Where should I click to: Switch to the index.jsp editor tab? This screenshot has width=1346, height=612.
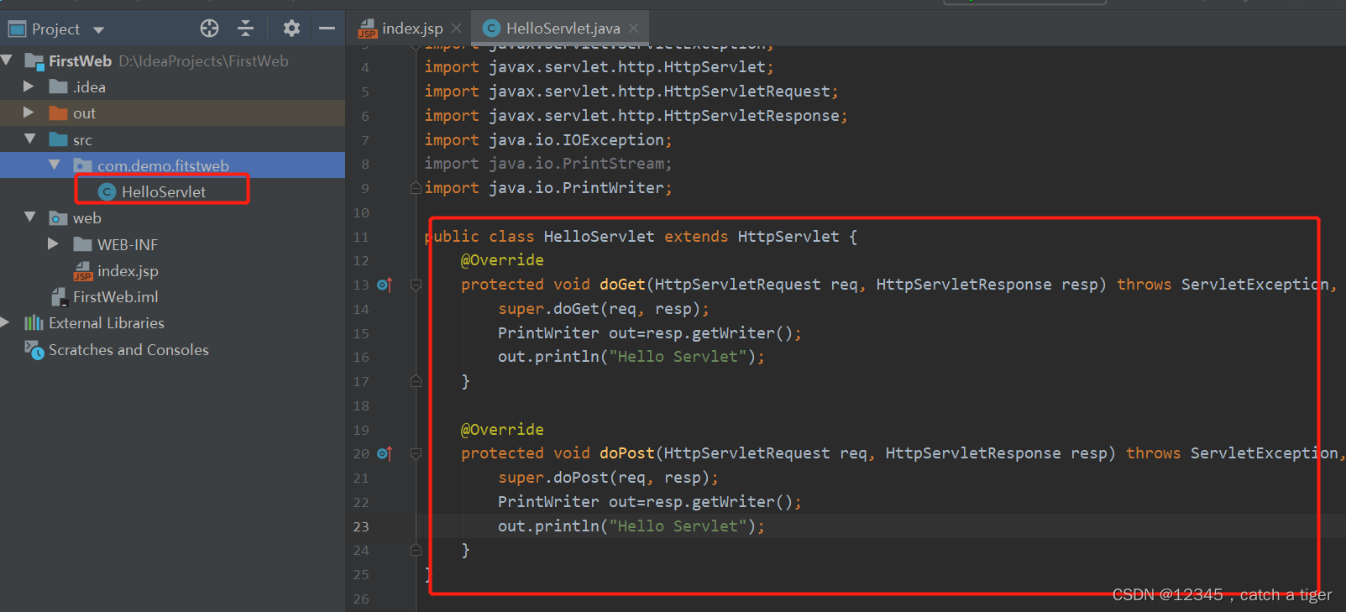point(411,29)
